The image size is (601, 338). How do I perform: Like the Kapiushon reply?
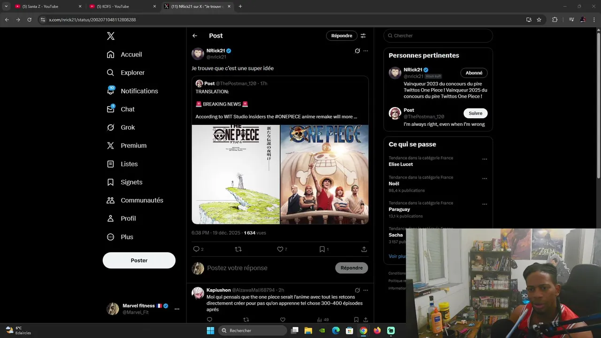pyautogui.click(x=283, y=320)
